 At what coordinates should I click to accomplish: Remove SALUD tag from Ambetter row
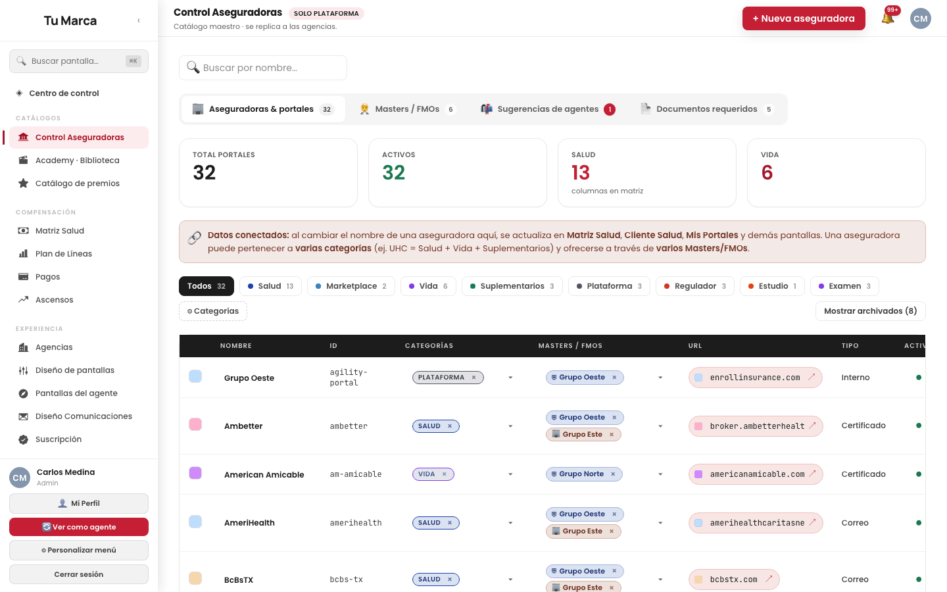pos(450,426)
